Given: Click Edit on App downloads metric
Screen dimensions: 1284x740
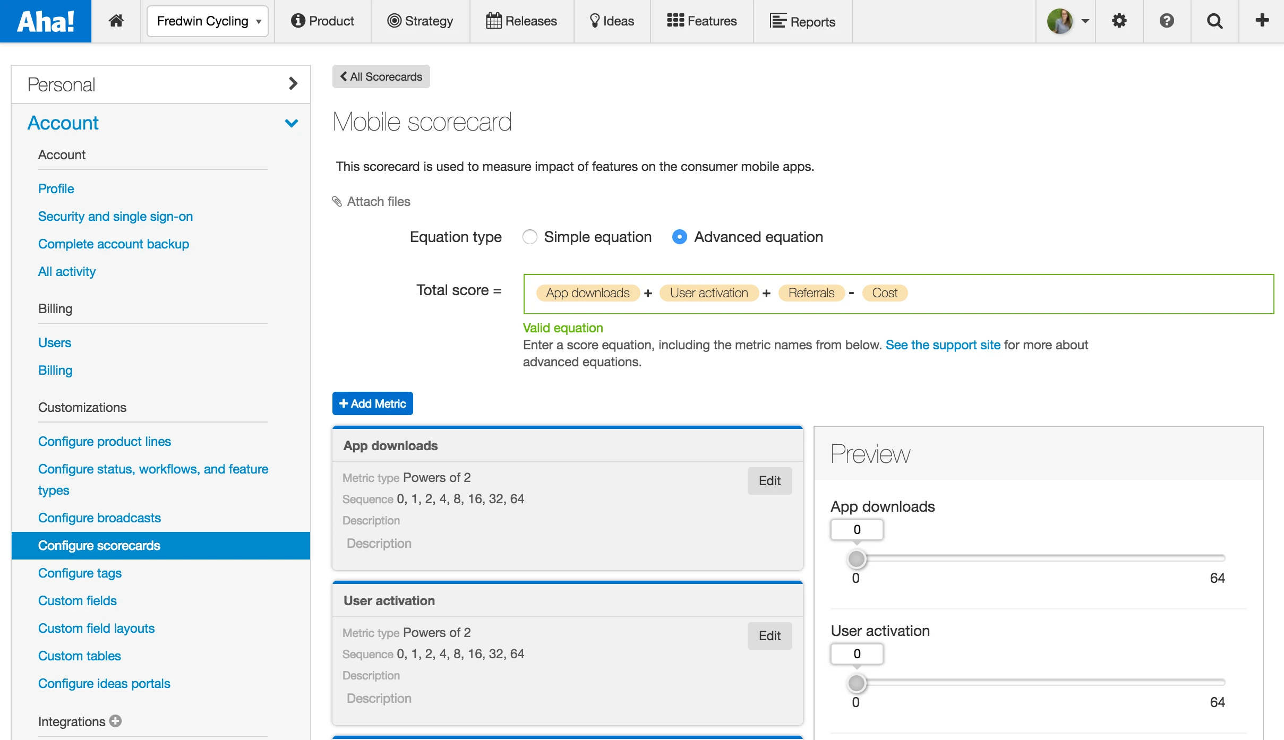Looking at the screenshot, I should point(769,481).
